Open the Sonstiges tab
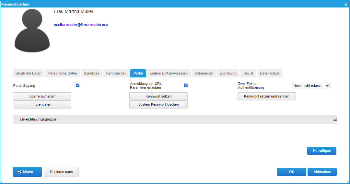The image size is (350, 184). click(91, 73)
